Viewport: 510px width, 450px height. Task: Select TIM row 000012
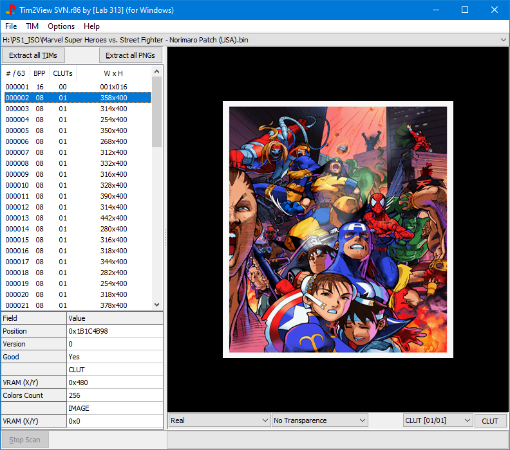click(x=78, y=207)
